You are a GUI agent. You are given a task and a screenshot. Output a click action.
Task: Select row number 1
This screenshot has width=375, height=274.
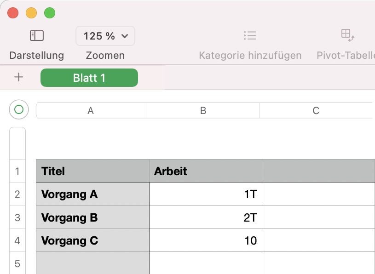point(17,171)
